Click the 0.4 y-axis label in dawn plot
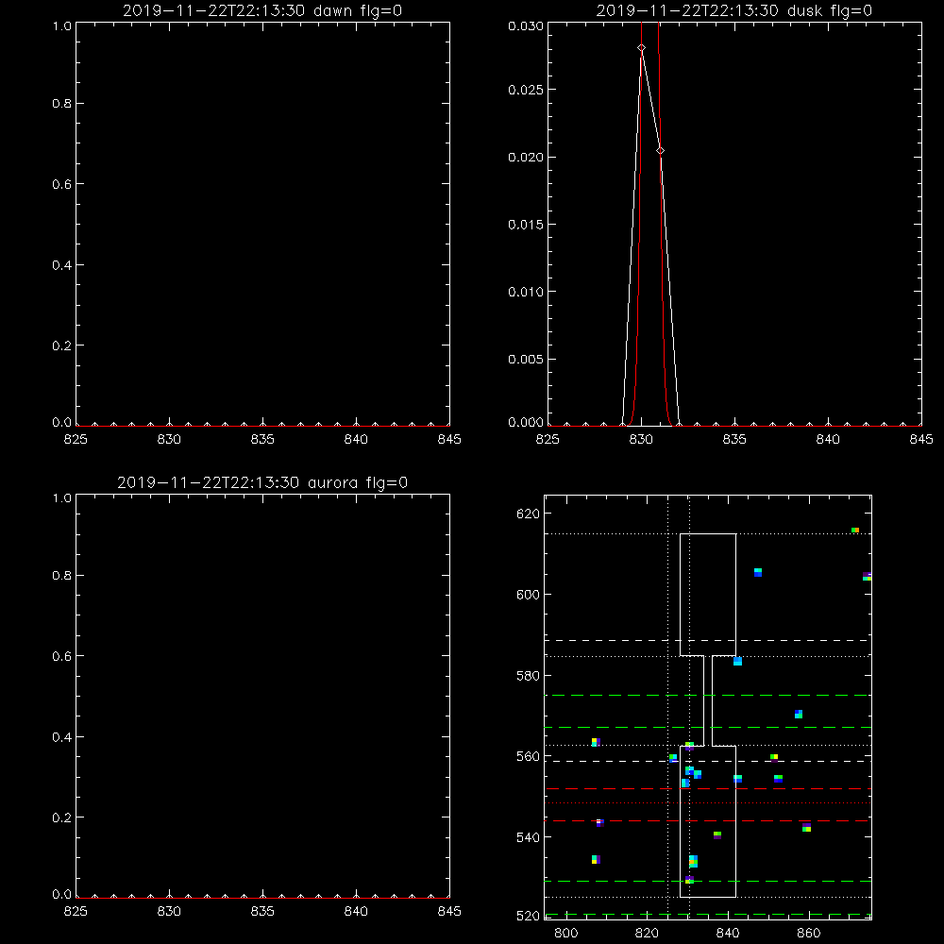The width and height of the screenshot is (944, 944). (62, 265)
